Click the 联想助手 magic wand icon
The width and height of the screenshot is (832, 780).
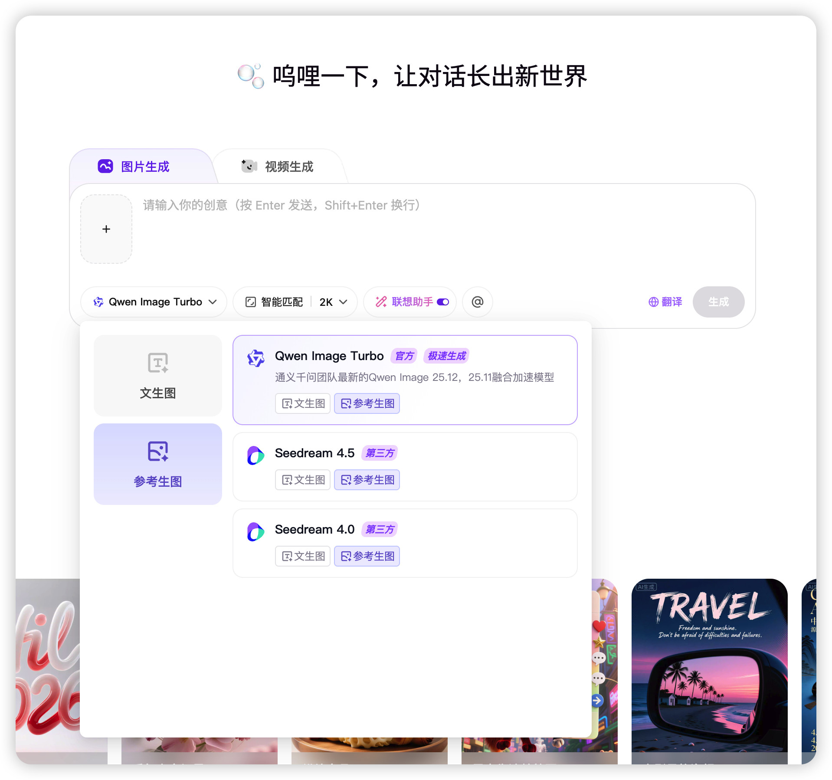tap(380, 302)
